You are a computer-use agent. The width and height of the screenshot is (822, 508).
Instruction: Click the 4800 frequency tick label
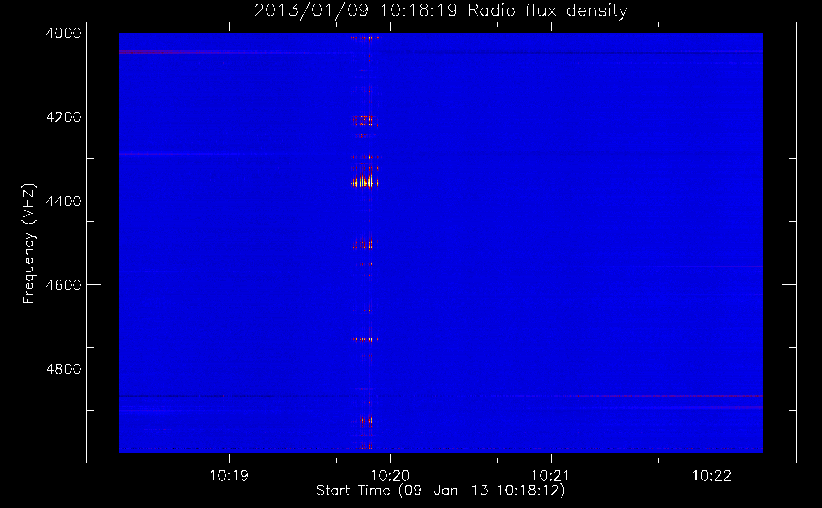64,369
